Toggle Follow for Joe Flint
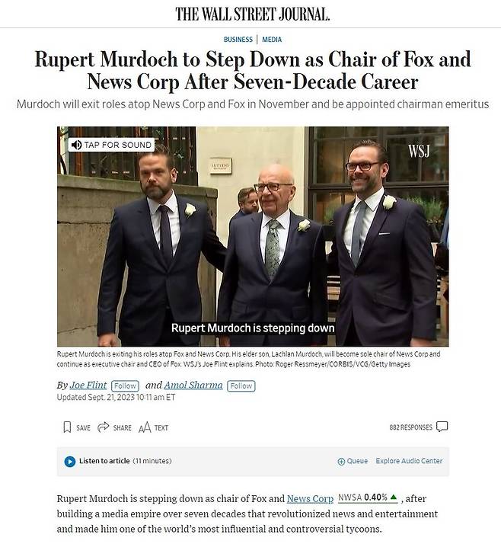 point(125,386)
